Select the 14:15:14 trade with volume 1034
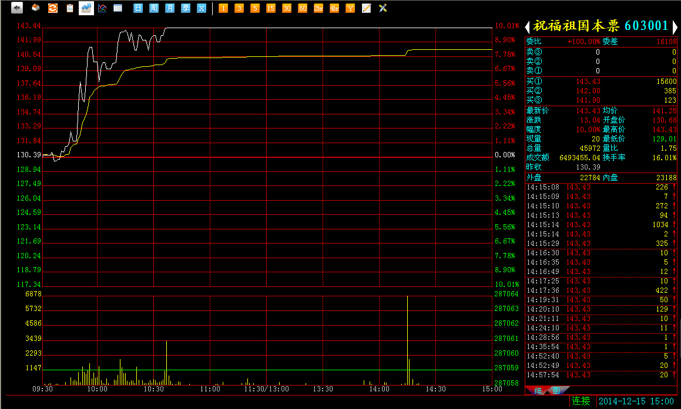 601,225
